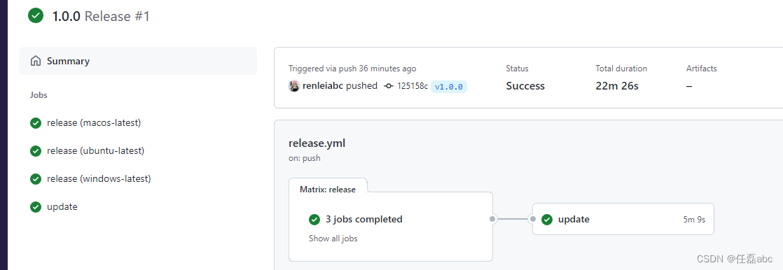The image size is (783, 270).
Task: Click the renleiabc username link
Action: (x=323, y=86)
